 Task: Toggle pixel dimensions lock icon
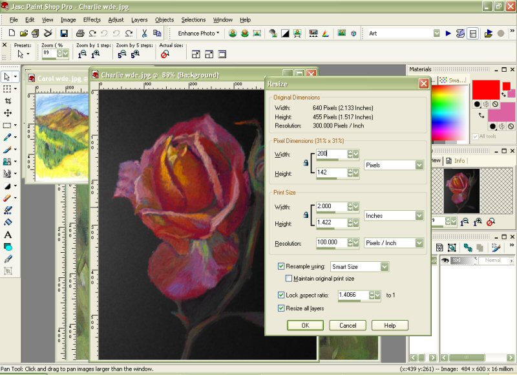306,163
